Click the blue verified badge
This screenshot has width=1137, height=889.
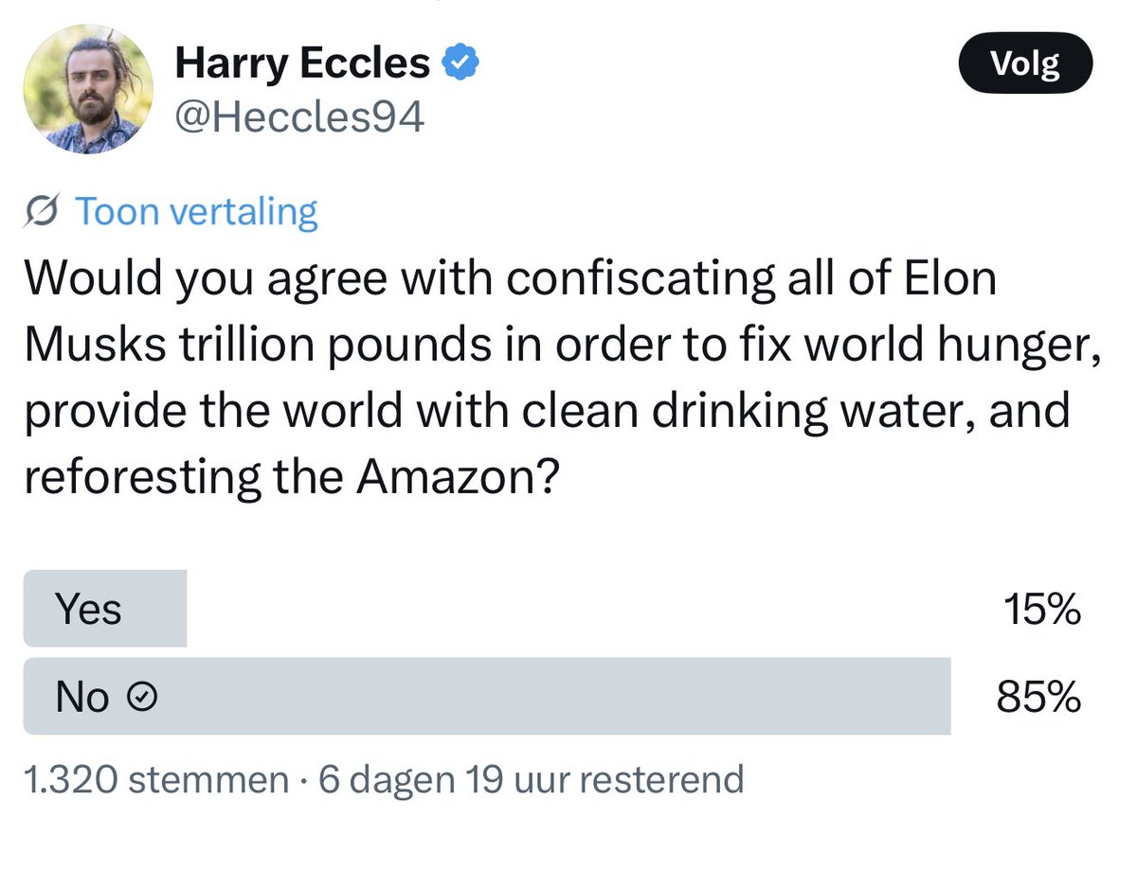461,64
